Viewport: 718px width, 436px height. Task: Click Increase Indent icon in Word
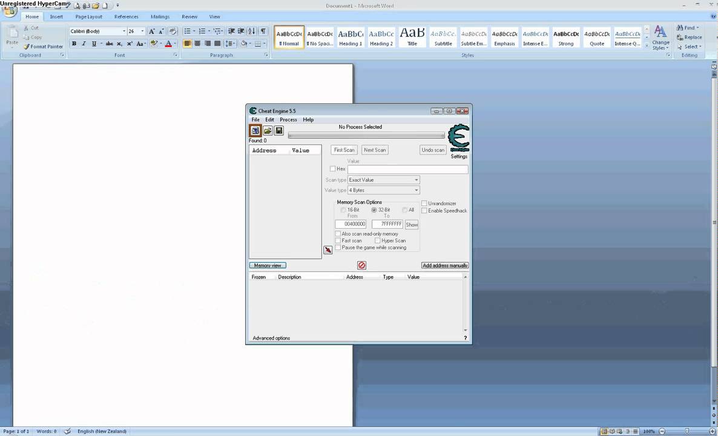tap(242, 31)
